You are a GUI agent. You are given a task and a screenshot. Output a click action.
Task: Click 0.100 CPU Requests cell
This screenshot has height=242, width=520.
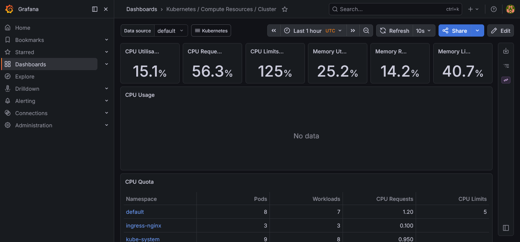tap(379, 226)
